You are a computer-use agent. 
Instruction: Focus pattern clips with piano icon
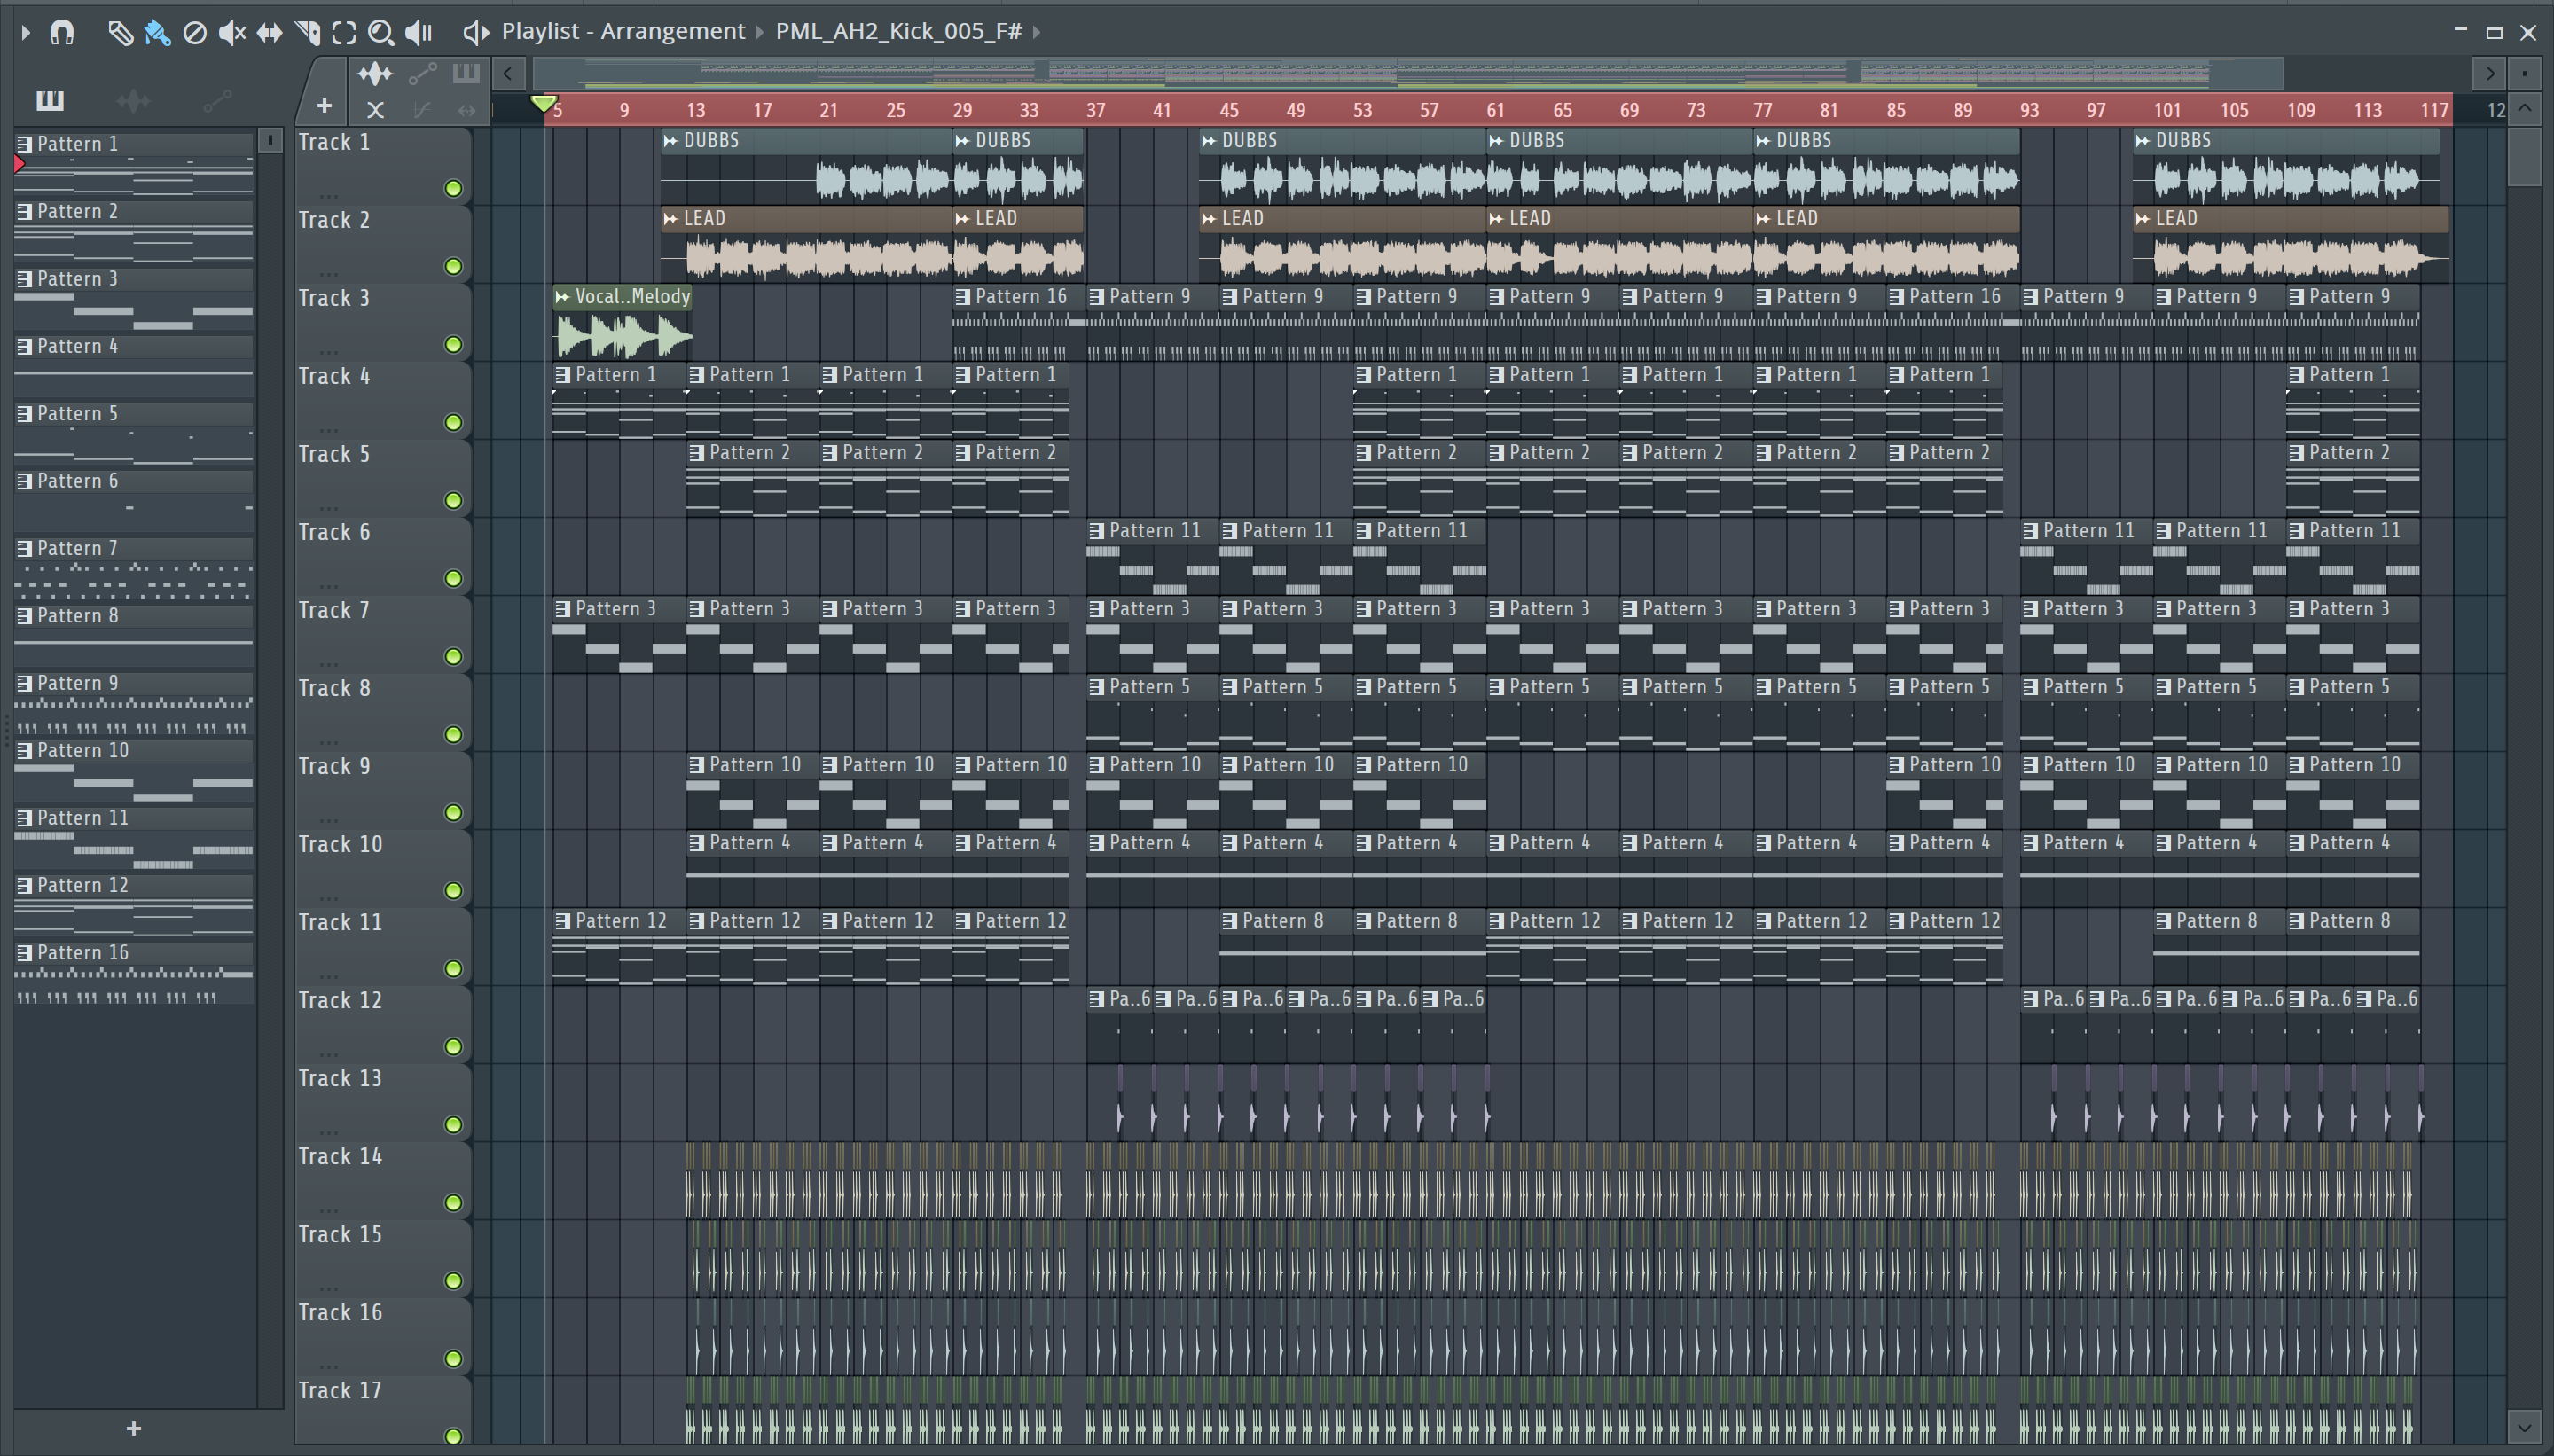coord(466,73)
